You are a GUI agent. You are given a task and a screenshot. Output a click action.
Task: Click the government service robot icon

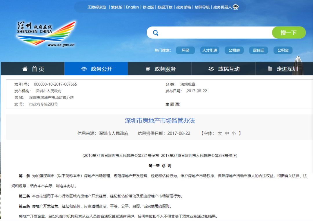(x=236, y=7)
